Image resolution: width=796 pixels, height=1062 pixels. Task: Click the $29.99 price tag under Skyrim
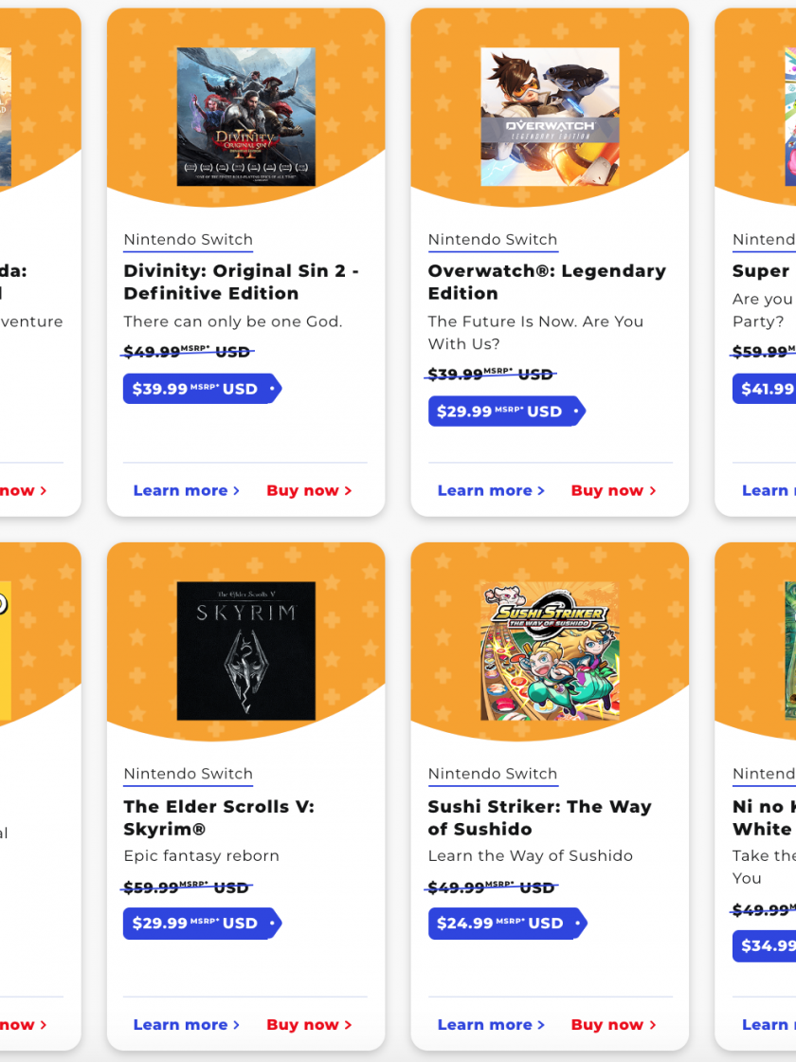coord(202,924)
